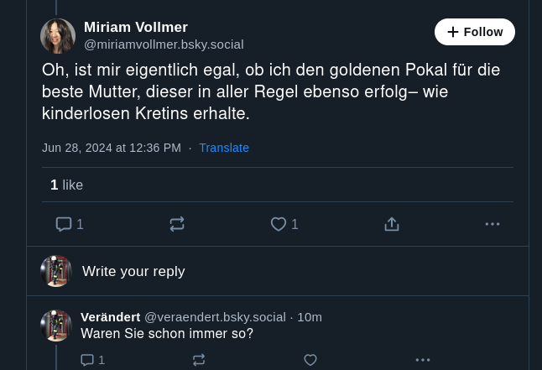The height and width of the screenshot is (370, 542).
Task: View who liked the post
Action: (66, 185)
